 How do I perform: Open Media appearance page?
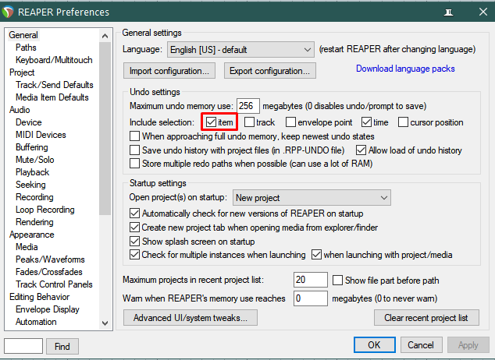tap(27, 247)
